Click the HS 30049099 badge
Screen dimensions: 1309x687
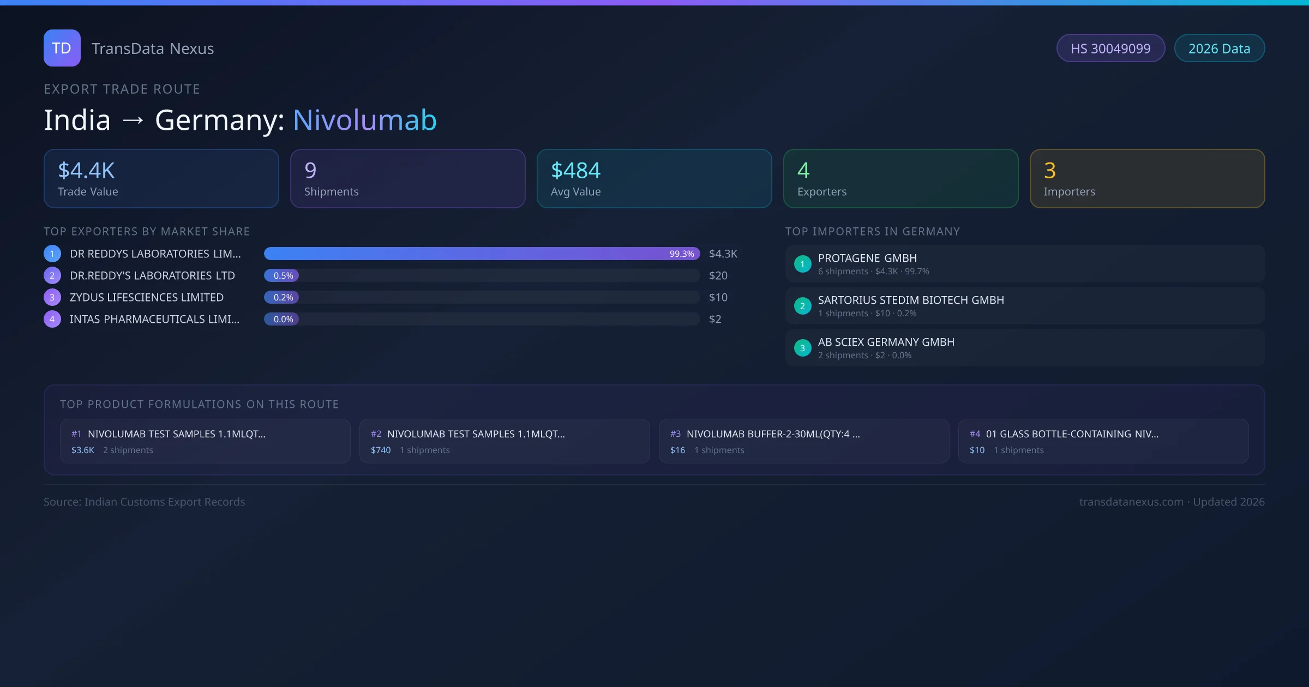tap(1110, 49)
